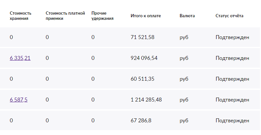Click the Прочие удержания column header

pyautogui.click(x=102, y=16)
